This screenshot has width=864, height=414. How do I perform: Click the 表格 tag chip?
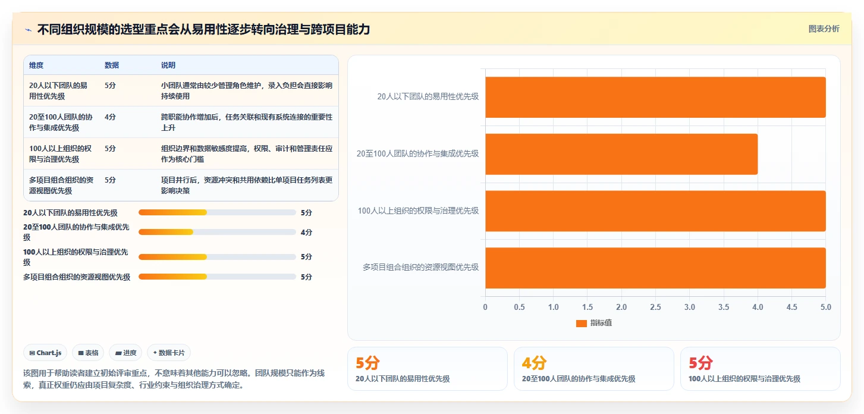(88, 353)
